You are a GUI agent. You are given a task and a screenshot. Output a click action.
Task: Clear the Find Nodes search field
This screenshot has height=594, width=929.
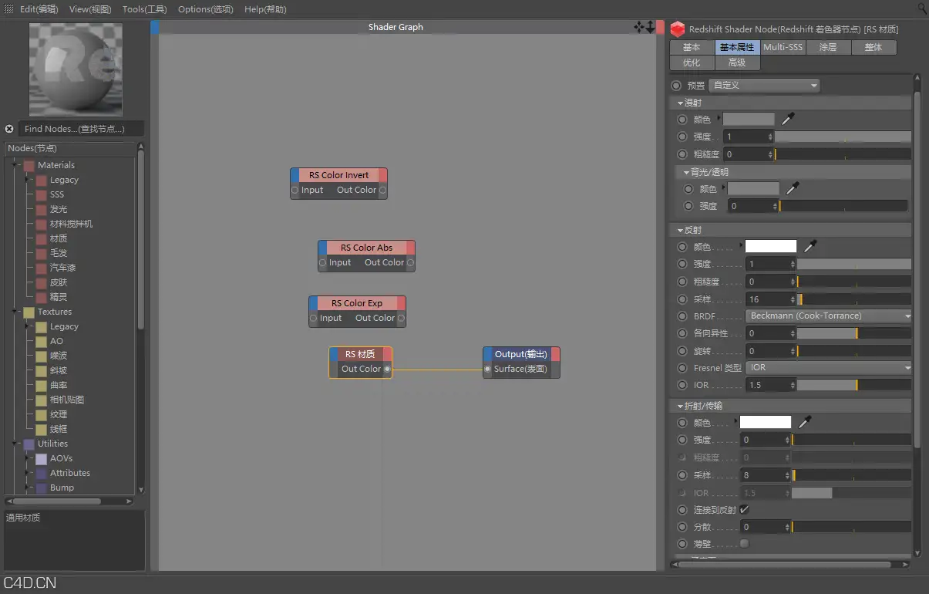(x=9, y=129)
